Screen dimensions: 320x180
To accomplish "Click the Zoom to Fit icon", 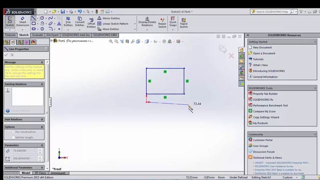I will coord(111,41).
